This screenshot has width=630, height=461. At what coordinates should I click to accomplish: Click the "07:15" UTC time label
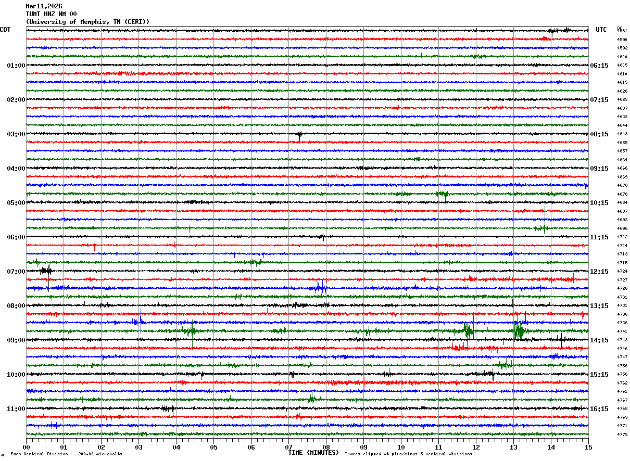599,100
